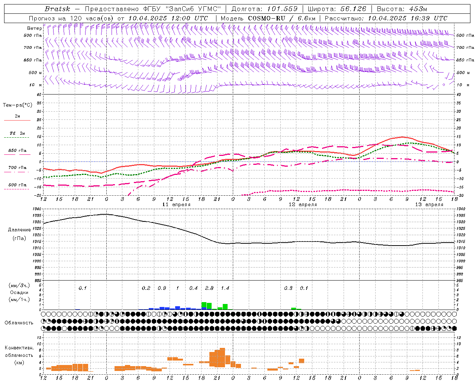Viewport: 476px width, 381px height.
Task: Click the 0.4 precipitation total
Action: (x=193, y=288)
